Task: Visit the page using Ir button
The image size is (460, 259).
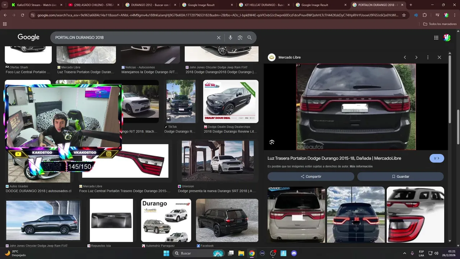Action: 437,158
